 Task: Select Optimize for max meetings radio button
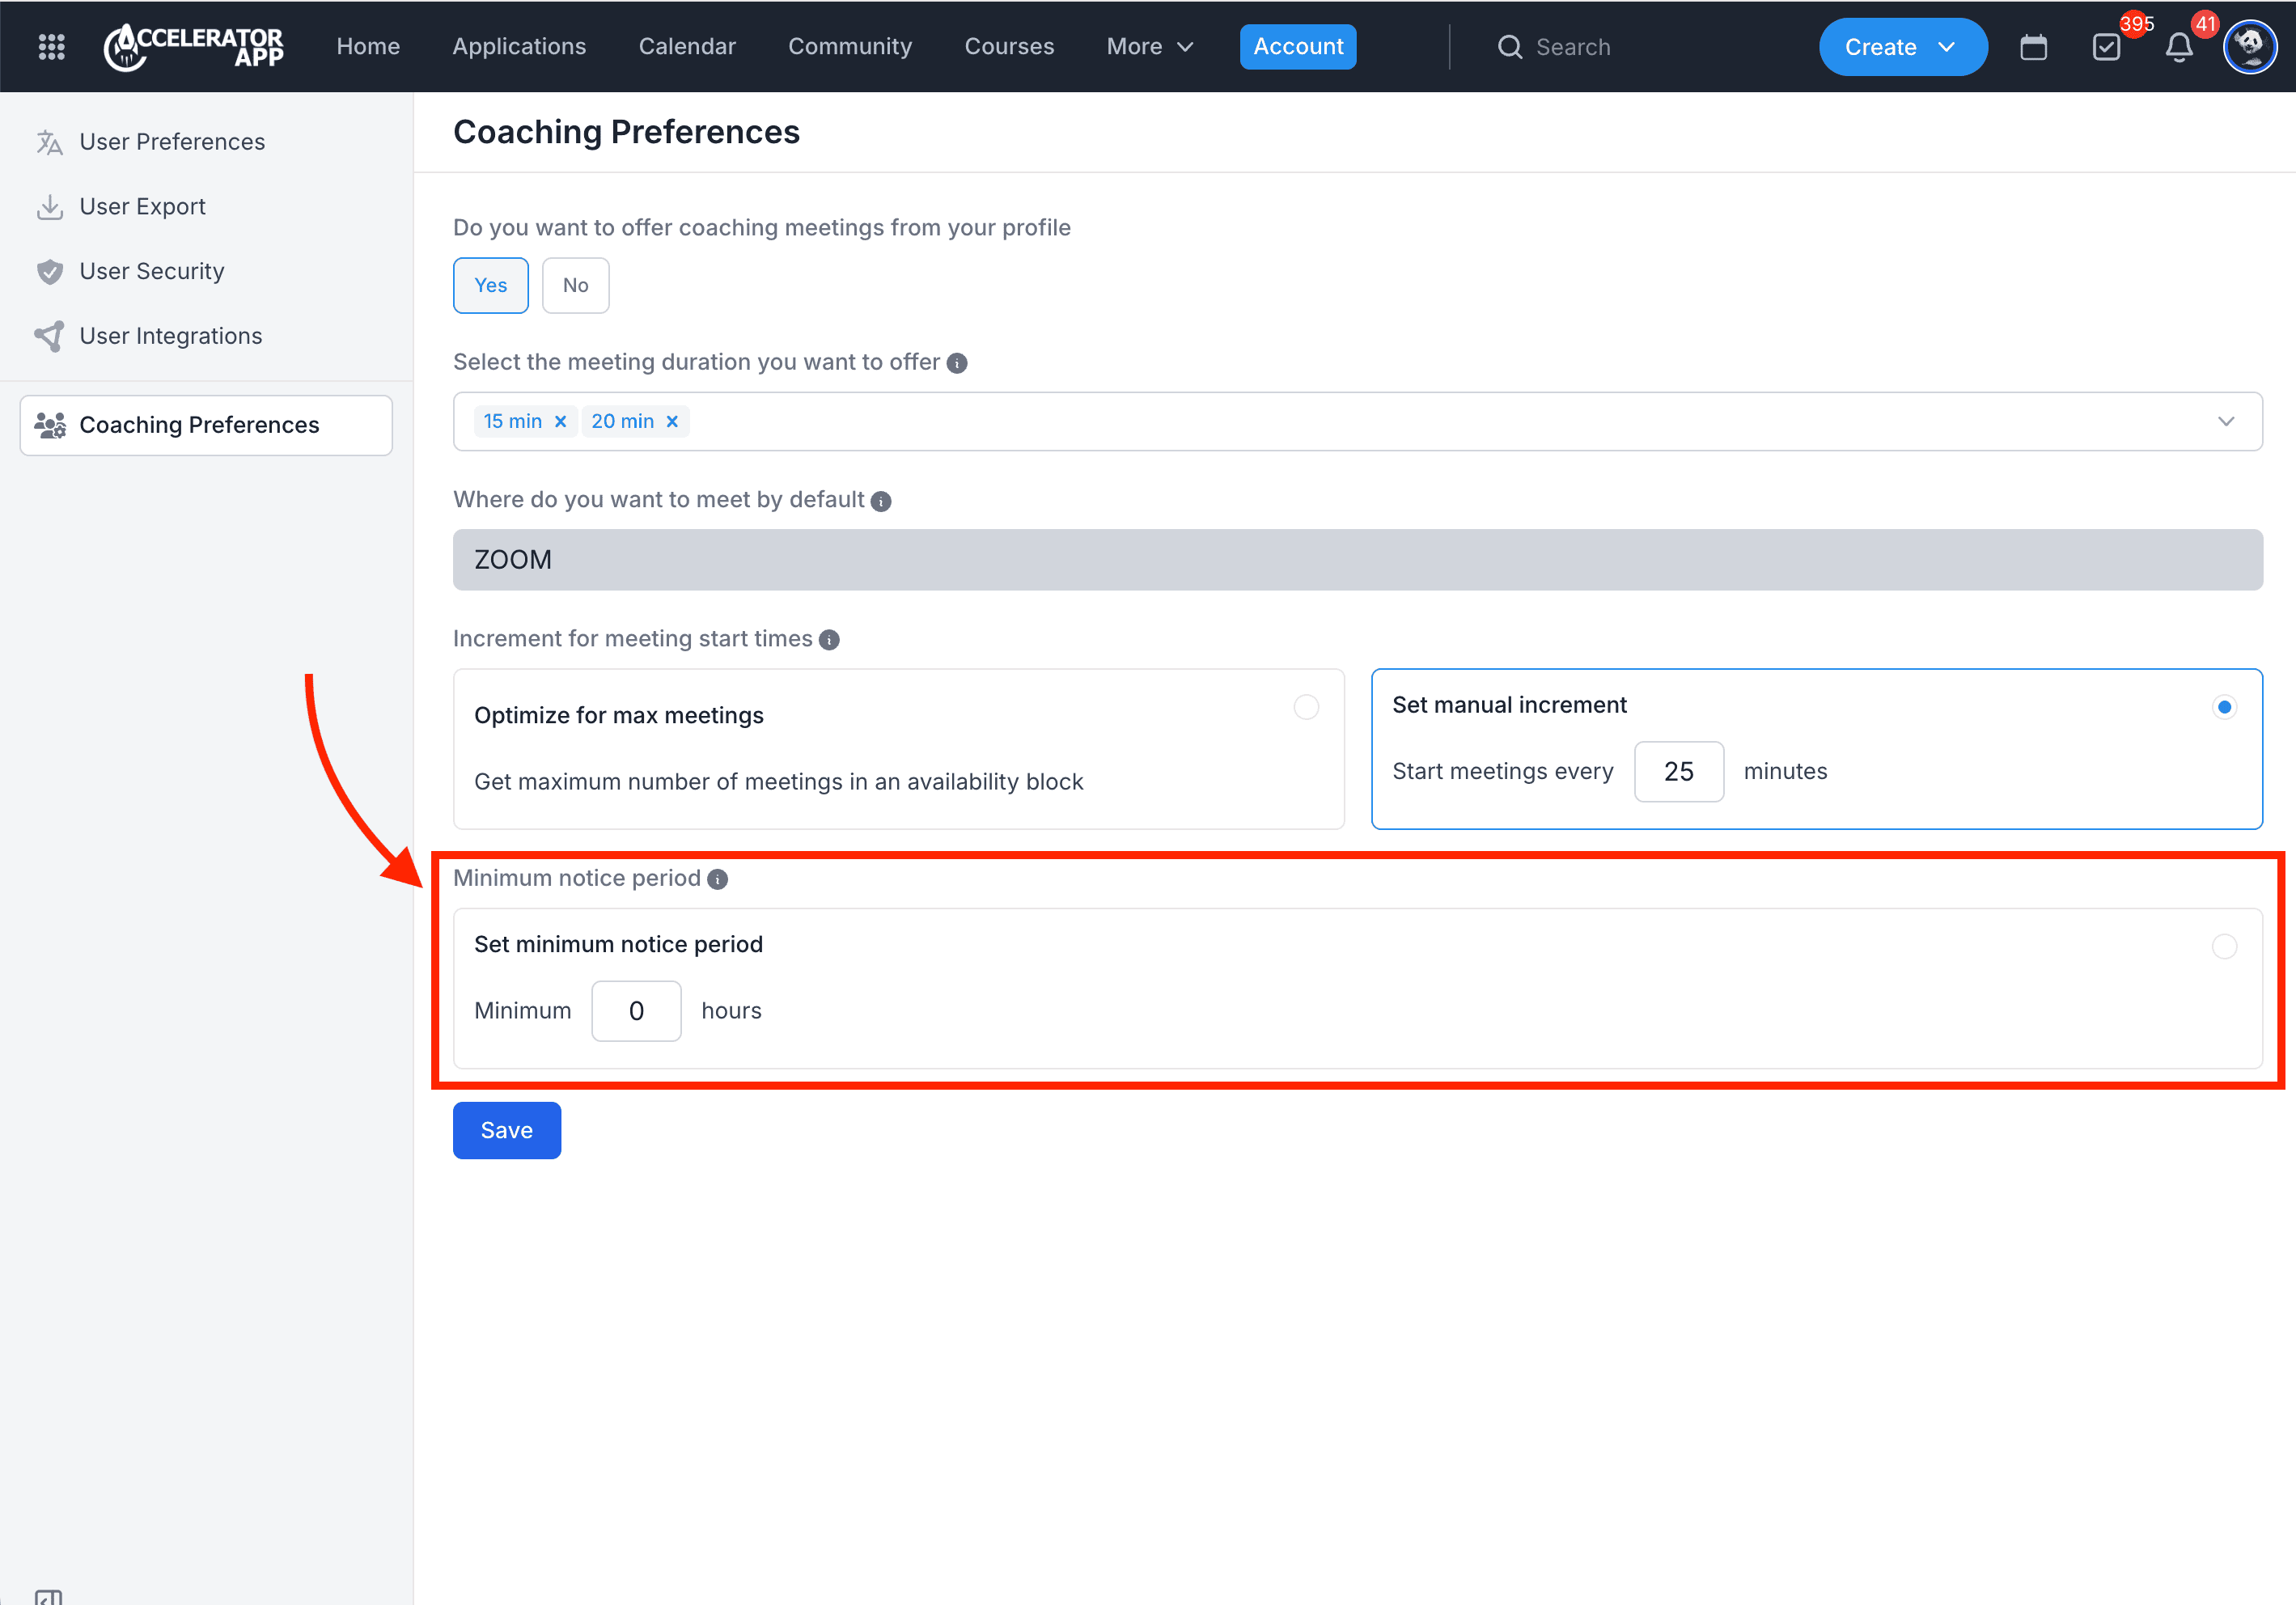(1306, 707)
